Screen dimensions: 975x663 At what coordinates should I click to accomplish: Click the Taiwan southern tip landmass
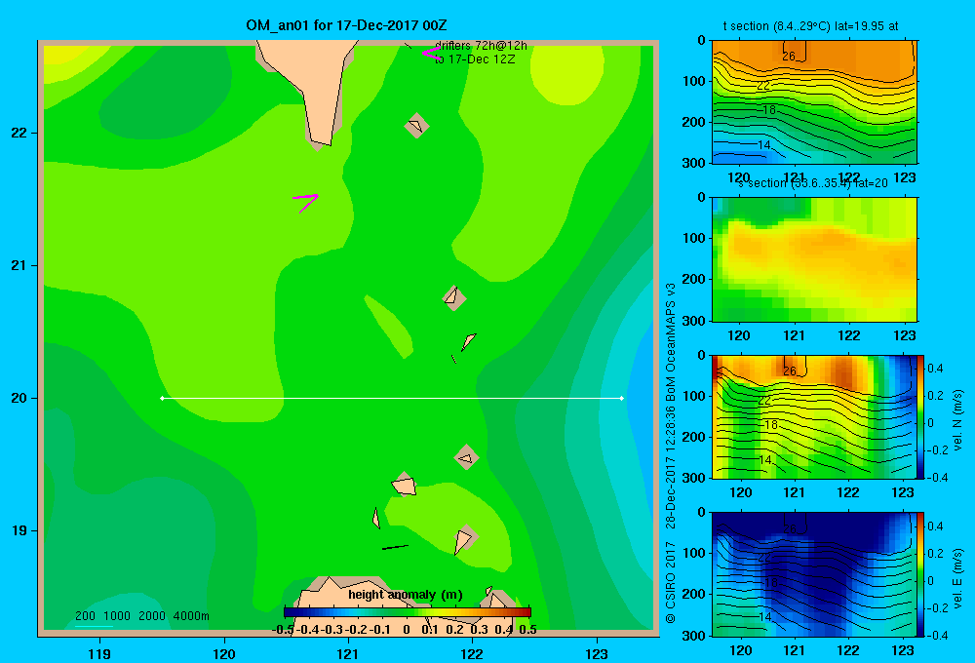312,87
